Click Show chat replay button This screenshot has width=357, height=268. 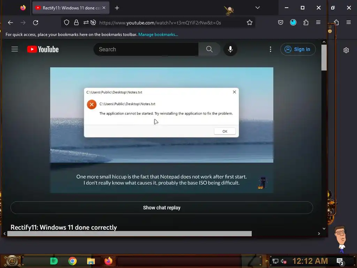click(162, 208)
